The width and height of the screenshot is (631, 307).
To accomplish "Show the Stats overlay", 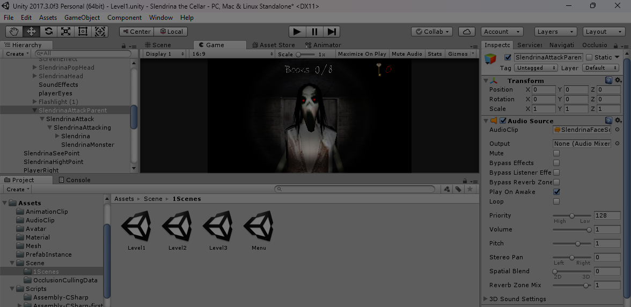I will (x=435, y=54).
